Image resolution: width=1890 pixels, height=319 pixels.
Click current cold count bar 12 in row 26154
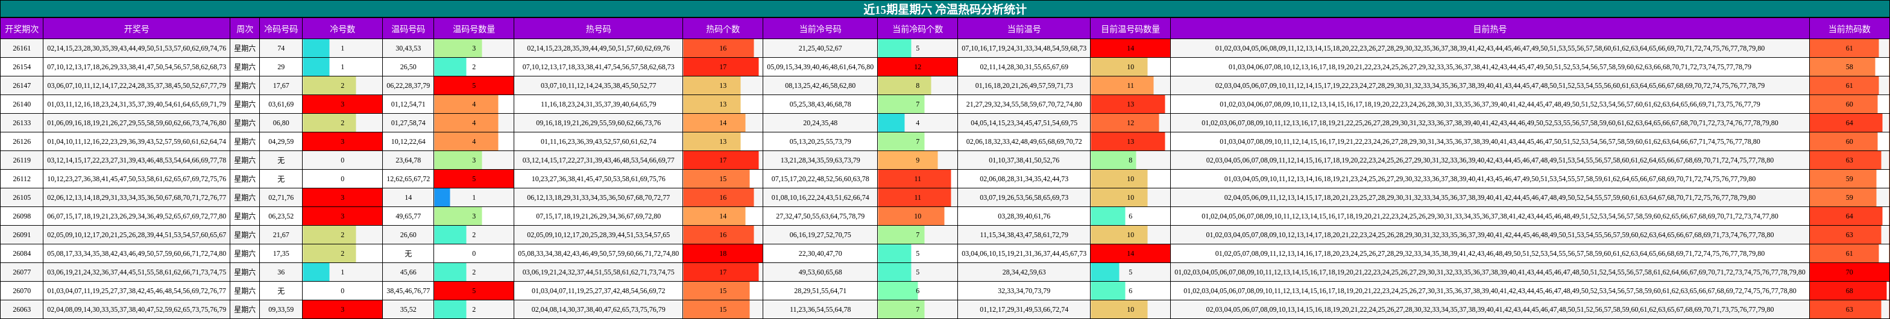click(917, 67)
